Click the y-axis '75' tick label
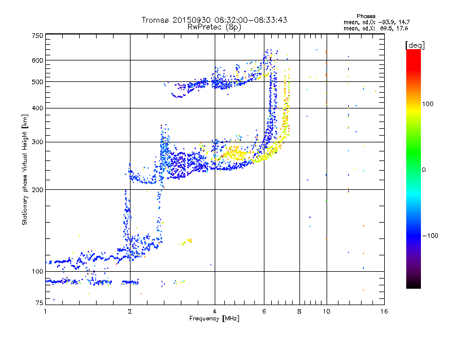The height and width of the screenshot is (339, 452). pyautogui.click(x=40, y=303)
